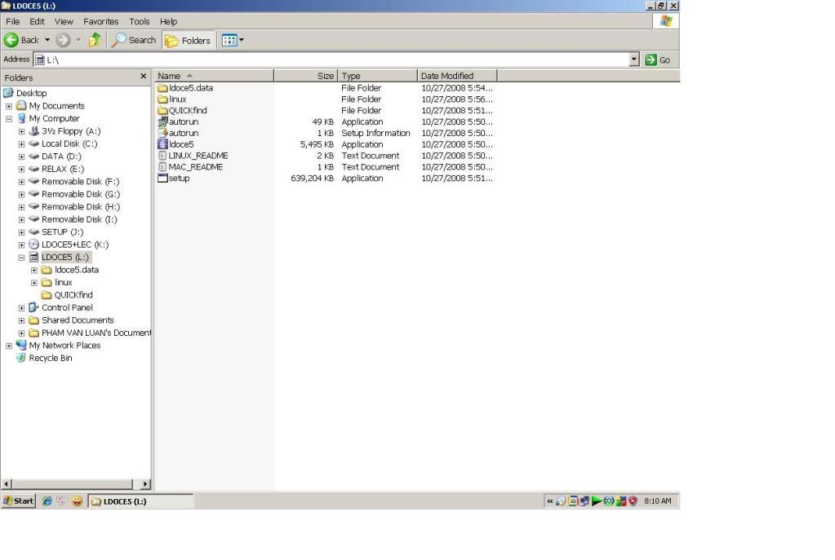The image size is (835, 560).
Task: Click the smiley face Quick Launch icon
Action: coord(78,501)
